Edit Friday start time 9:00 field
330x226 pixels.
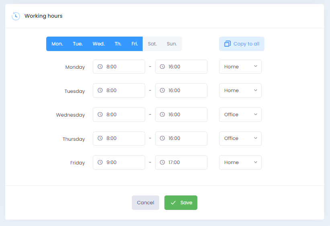coord(119,162)
